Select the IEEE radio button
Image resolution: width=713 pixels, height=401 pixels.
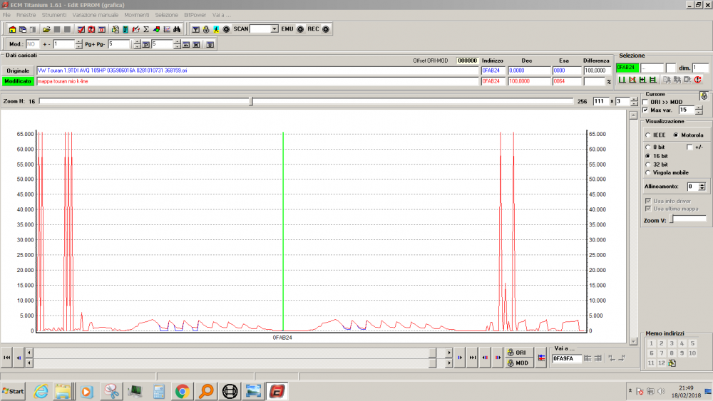(647, 135)
